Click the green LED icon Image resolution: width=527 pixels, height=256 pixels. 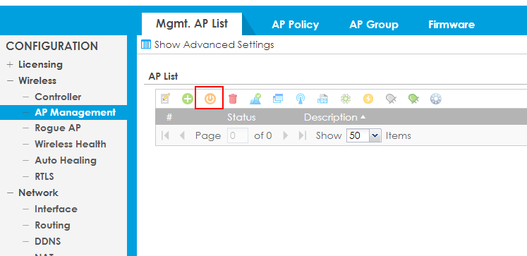pos(413,99)
